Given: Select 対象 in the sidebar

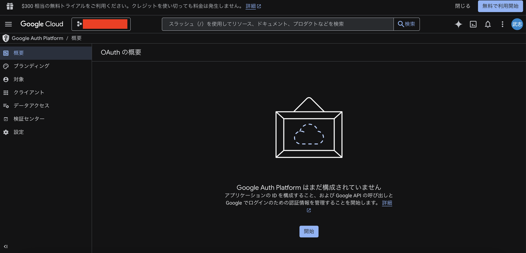Looking at the screenshot, I should [46, 79].
